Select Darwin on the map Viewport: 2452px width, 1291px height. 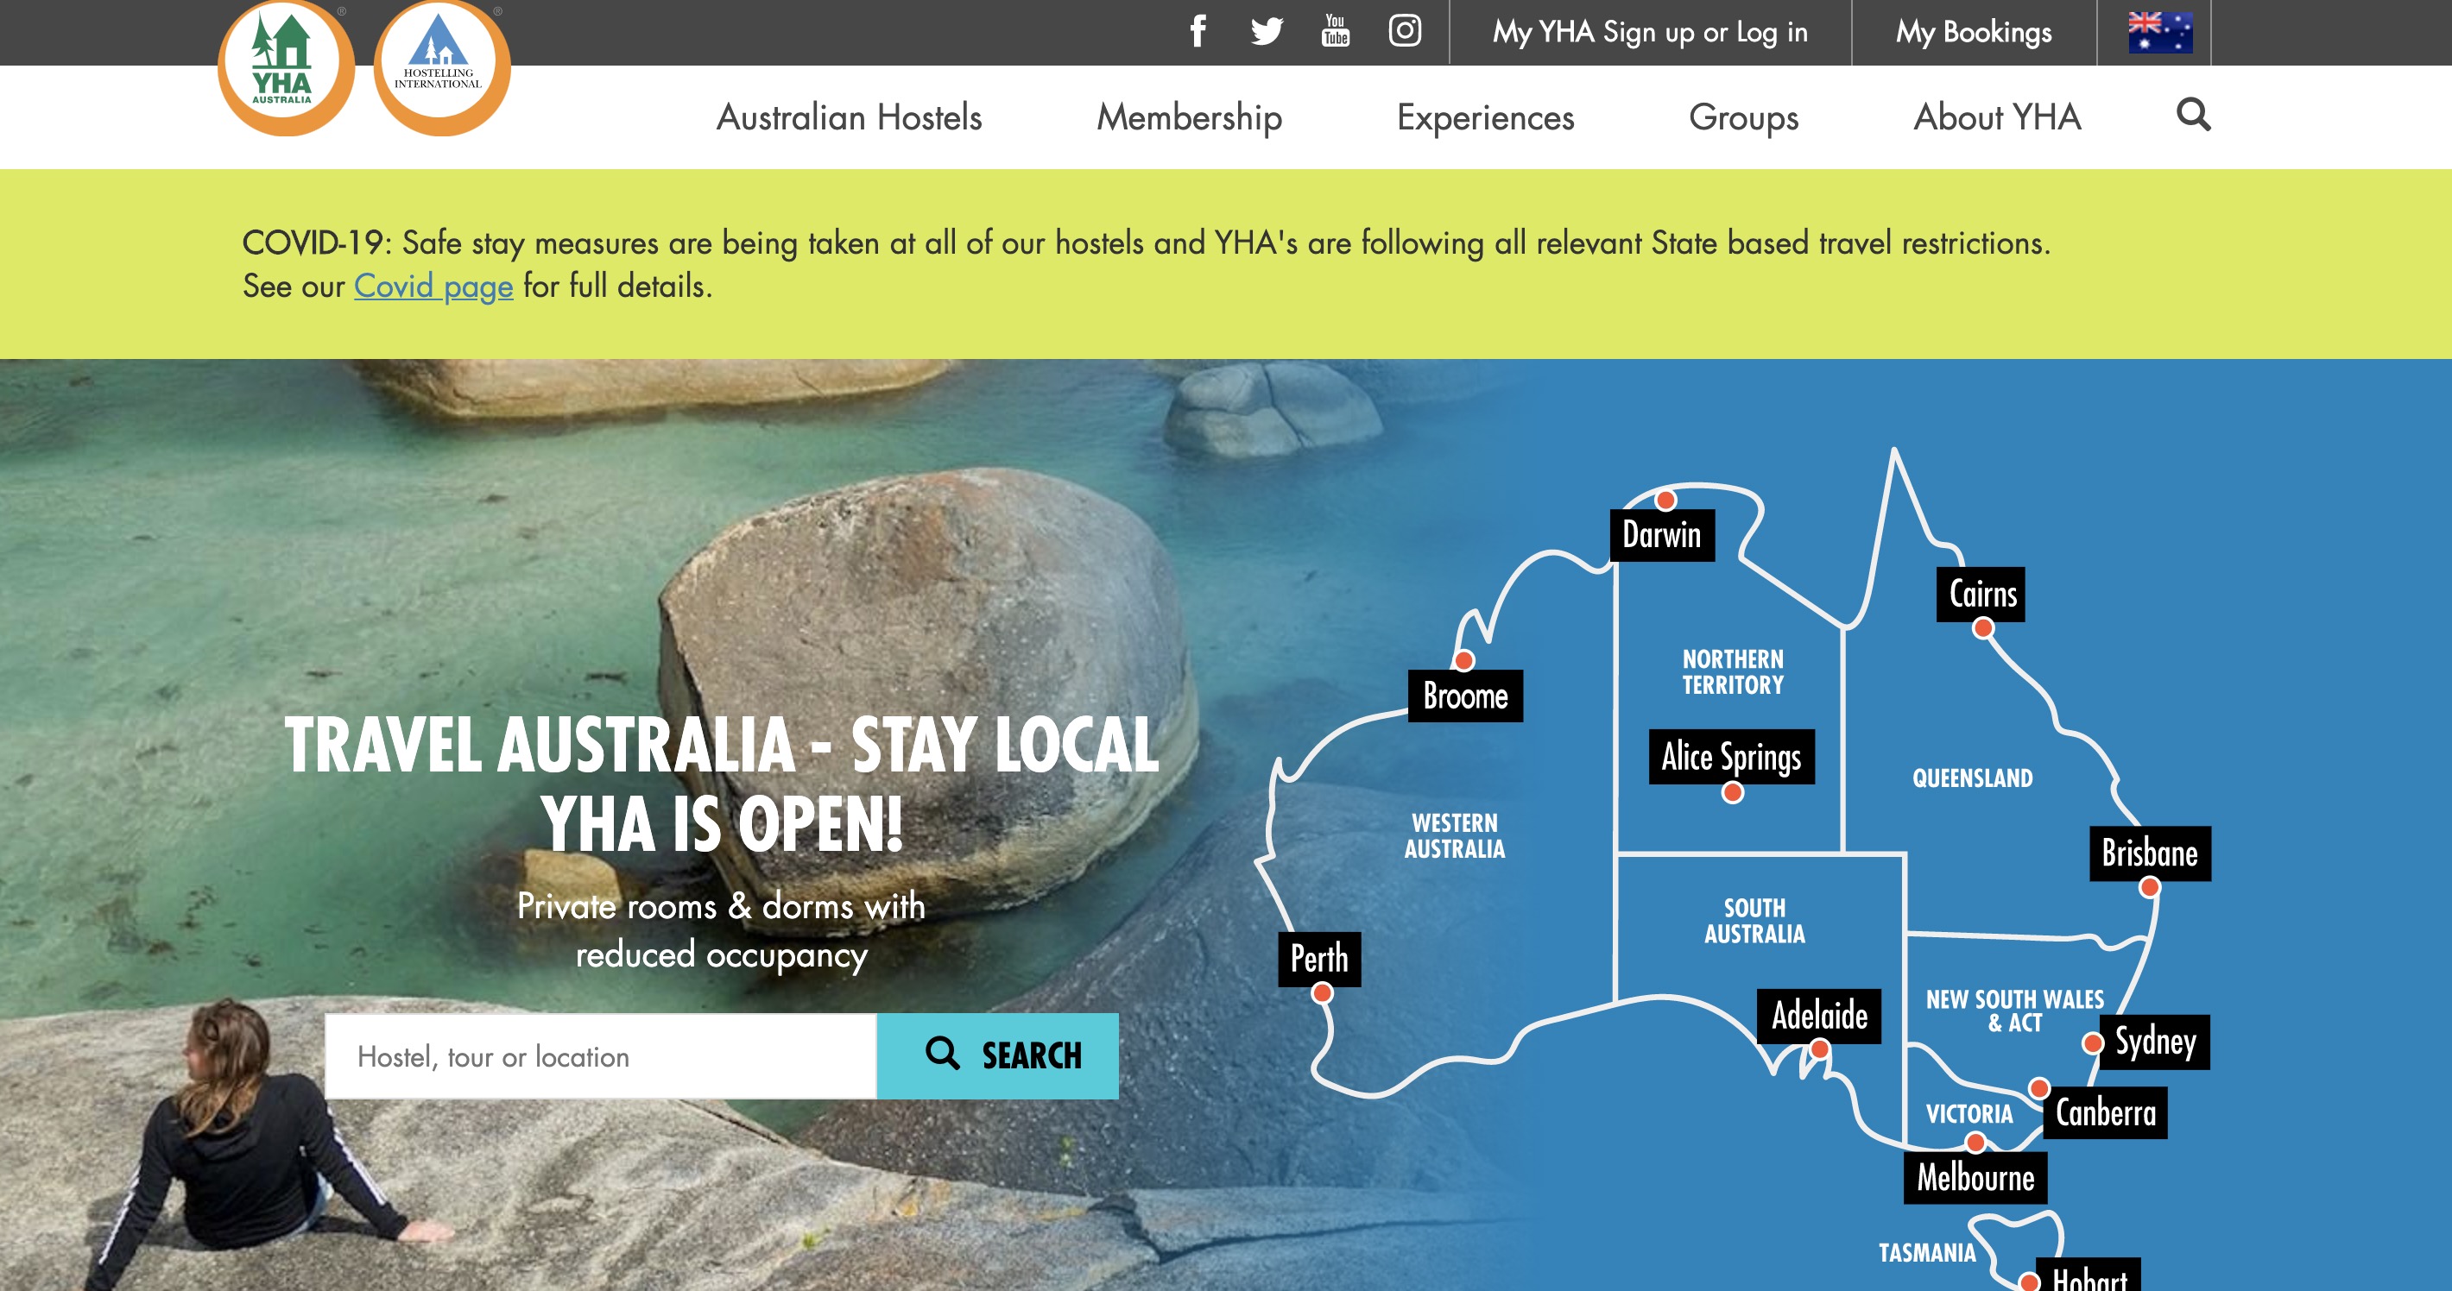(1662, 535)
